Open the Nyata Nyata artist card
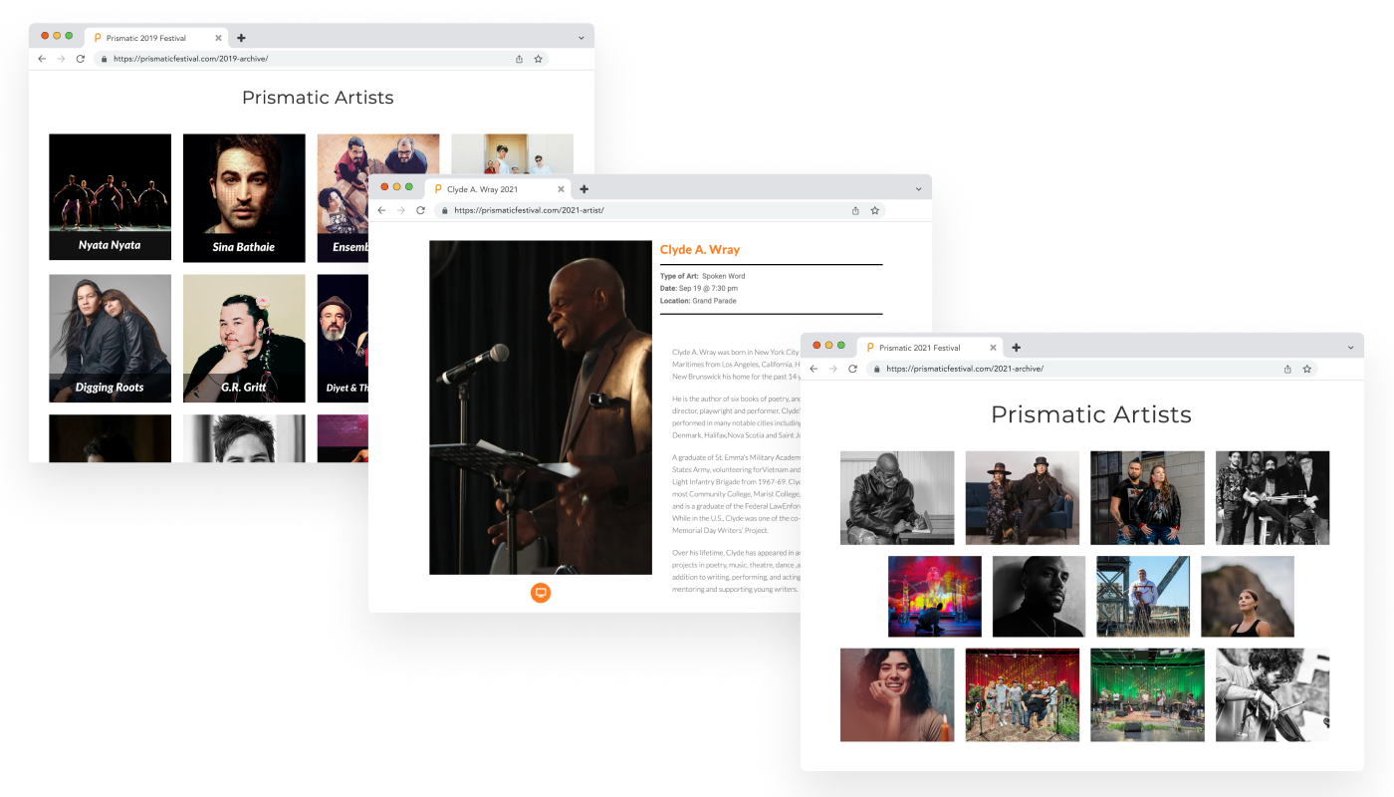Image resolution: width=1394 pixels, height=797 pixels. point(110,197)
